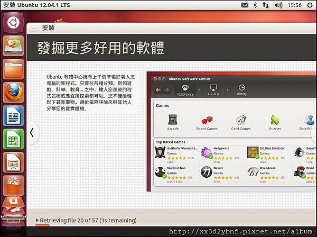The image size is (317, 237).
Task: Open the network connection indicator
Action: click(266, 5)
